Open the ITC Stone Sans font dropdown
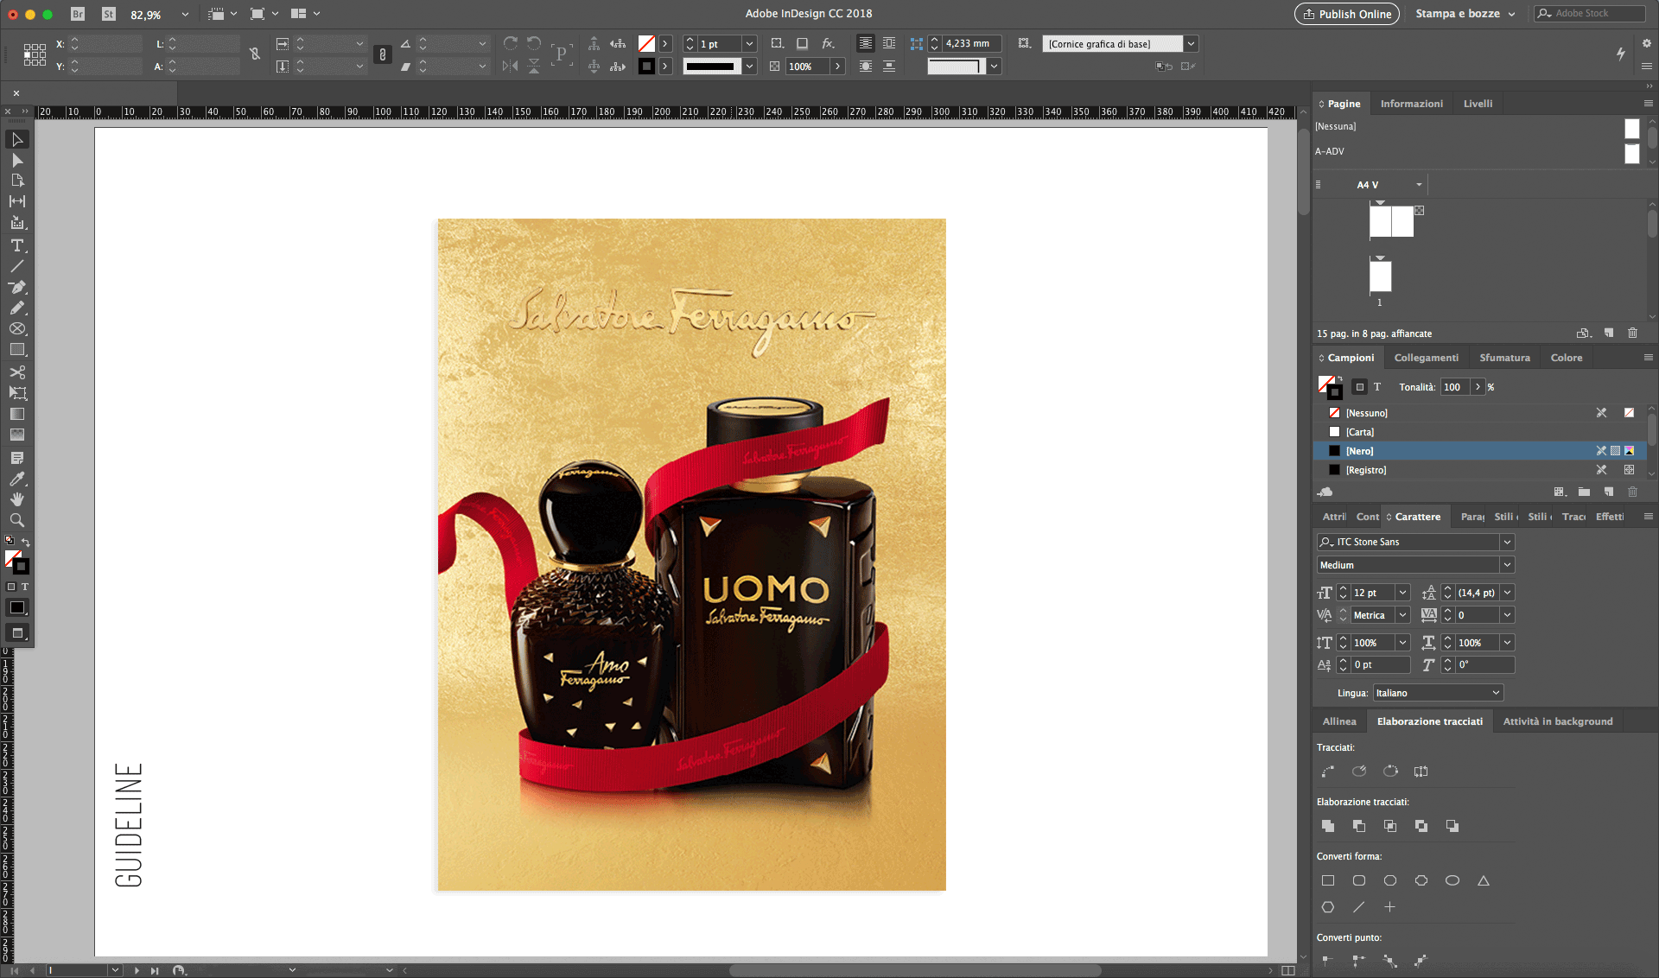The height and width of the screenshot is (978, 1659). [x=1507, y=542]
